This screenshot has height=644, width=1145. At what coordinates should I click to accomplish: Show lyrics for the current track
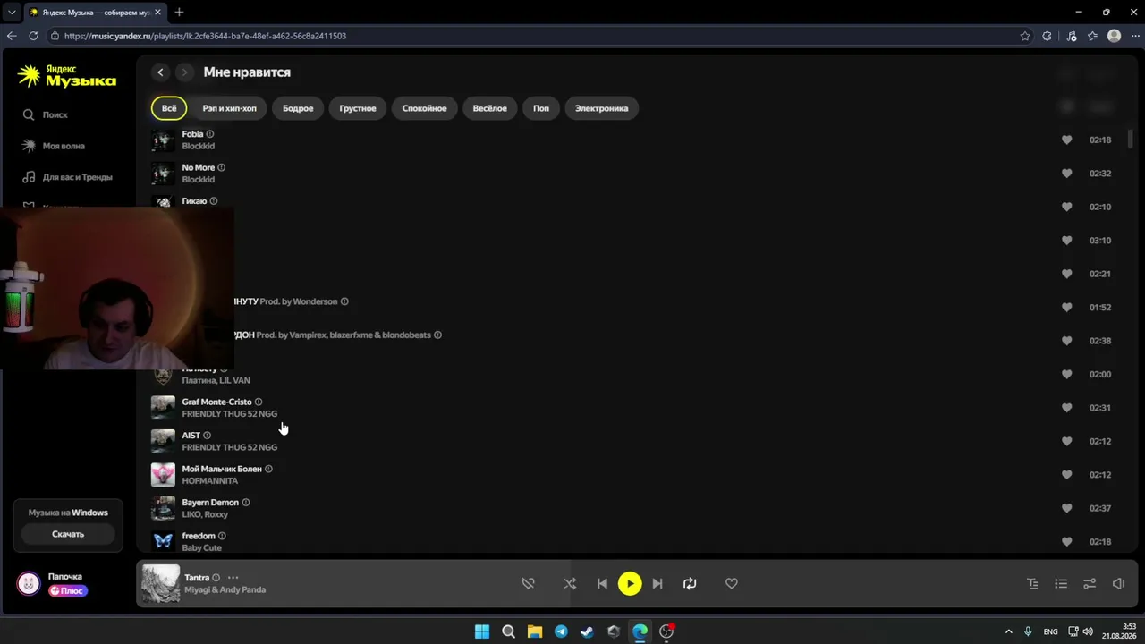coord(1032,583)
